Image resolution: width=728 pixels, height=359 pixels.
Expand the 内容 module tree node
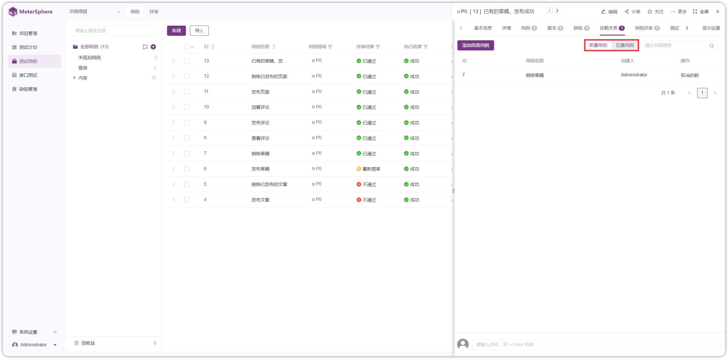click(x=74, y=77)
